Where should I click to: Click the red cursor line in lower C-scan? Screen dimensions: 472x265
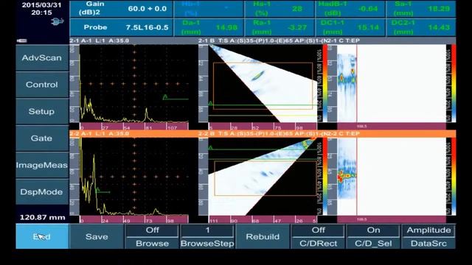tap(357, 176)
